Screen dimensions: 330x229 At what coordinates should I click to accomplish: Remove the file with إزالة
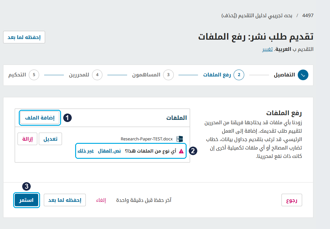(27, 139)
